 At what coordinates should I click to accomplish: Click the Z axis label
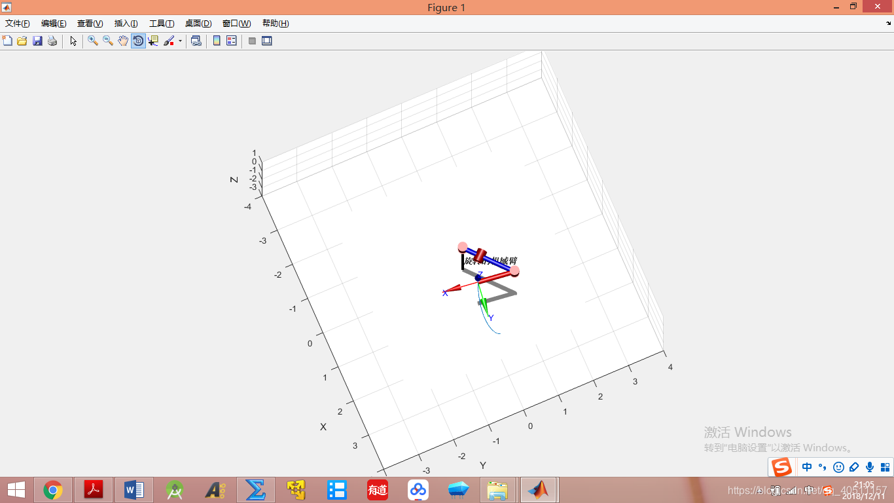(x=234, y=179)
